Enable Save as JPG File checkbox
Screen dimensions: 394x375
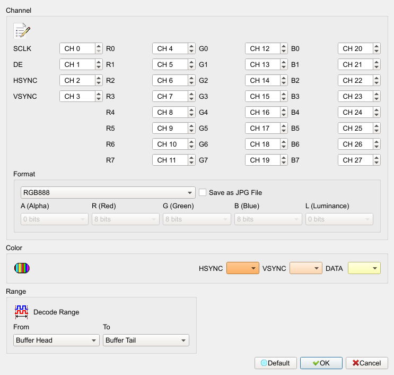[203, 192]
